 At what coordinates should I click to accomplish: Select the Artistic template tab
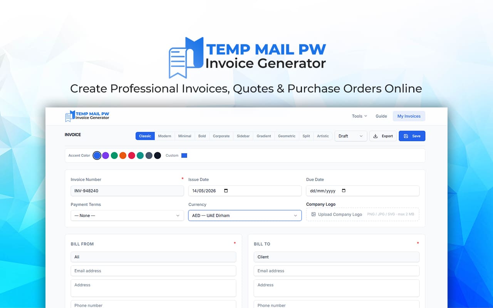point(323,136)
